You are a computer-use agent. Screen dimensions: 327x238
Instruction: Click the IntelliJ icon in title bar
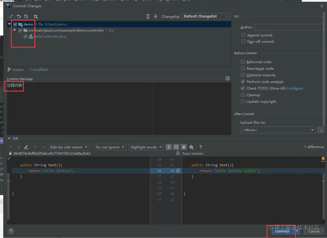(8, 6)
